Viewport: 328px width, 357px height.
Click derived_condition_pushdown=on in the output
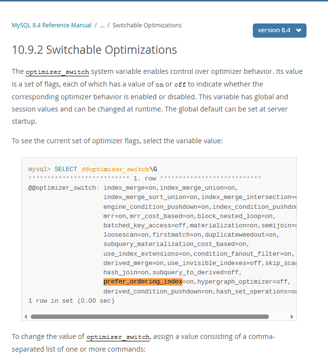(x=158, y=291)
